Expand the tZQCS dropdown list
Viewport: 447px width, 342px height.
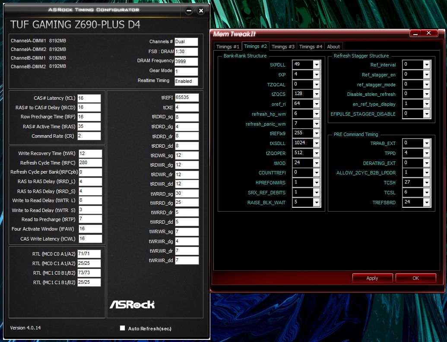click(x=317, y=94)
